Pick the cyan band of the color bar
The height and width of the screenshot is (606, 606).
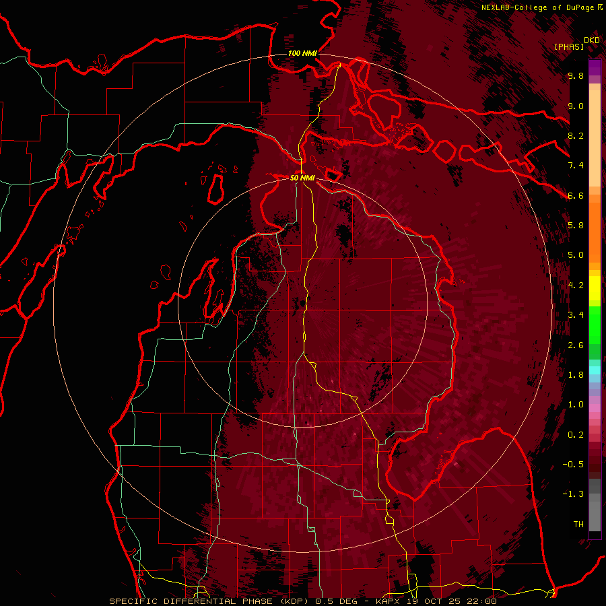tap(595, 370)
